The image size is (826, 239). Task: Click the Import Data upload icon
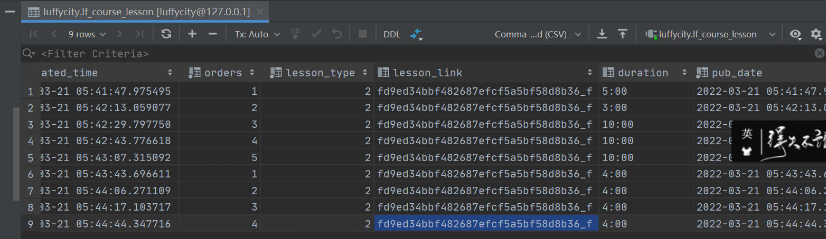(x=623, y=34)
